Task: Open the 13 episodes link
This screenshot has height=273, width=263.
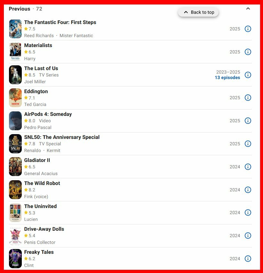Action: coord(227,78)
